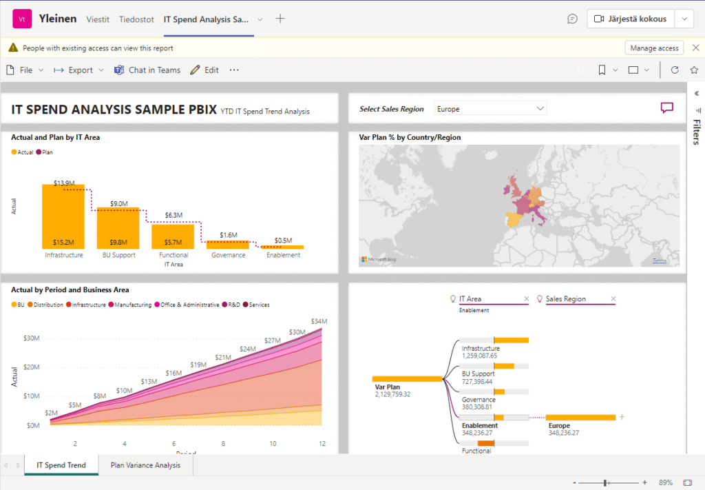Open the comment bubble on slicer panel
The height and width of the screenshot is (490, 705).
[x=666, y=108]
